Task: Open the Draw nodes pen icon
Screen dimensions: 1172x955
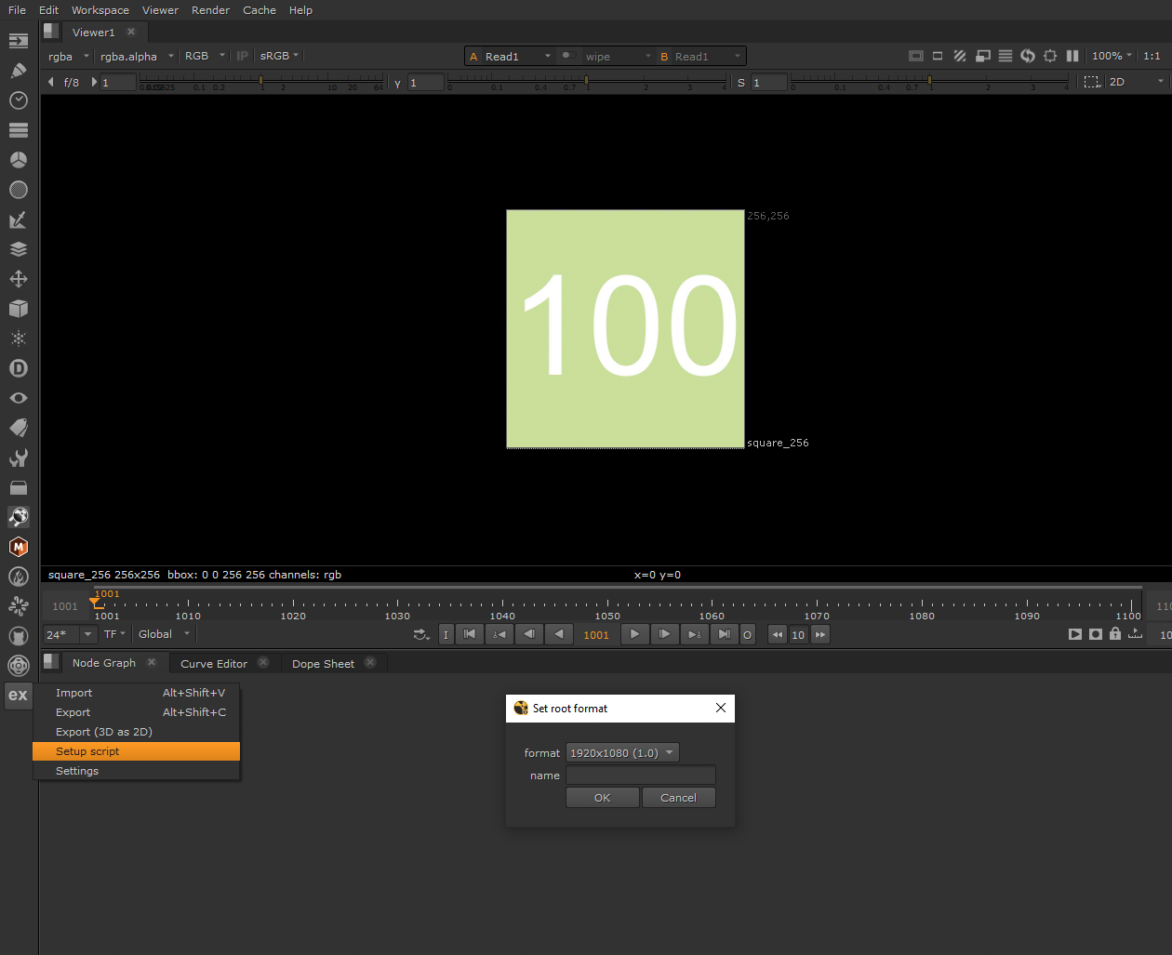Action: tap(19, 71)
